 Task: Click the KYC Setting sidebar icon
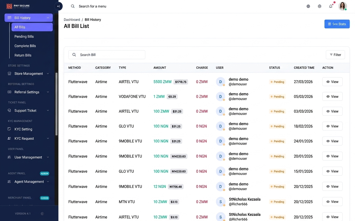9,129
